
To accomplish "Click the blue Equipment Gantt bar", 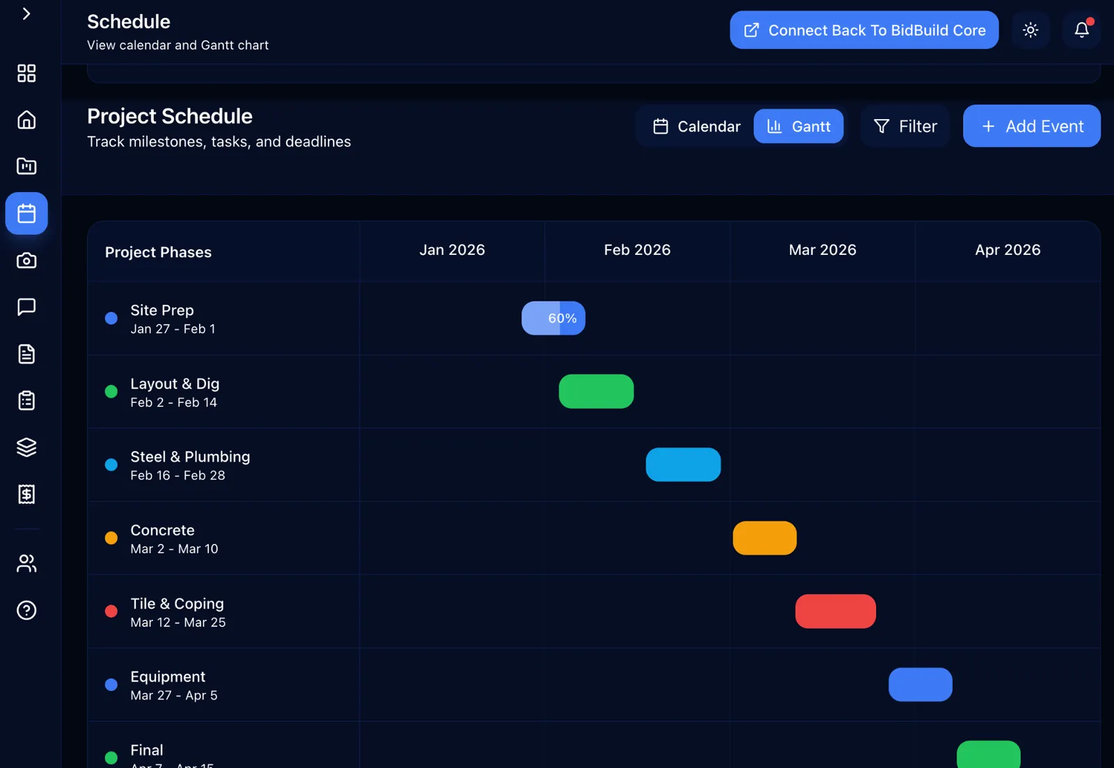I will click(920, 684).
